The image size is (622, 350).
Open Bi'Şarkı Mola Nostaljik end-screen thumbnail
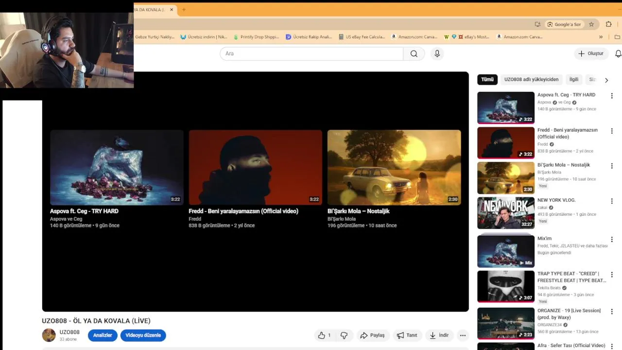point(394,167)
